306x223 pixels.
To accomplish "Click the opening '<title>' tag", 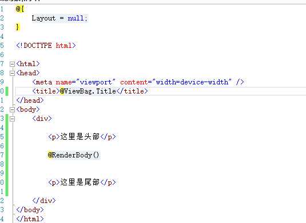I will point(46,91).
